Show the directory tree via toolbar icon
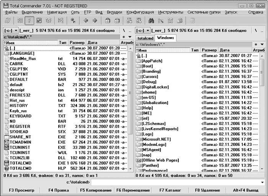The image size is (268, 196). click(49, 21)
